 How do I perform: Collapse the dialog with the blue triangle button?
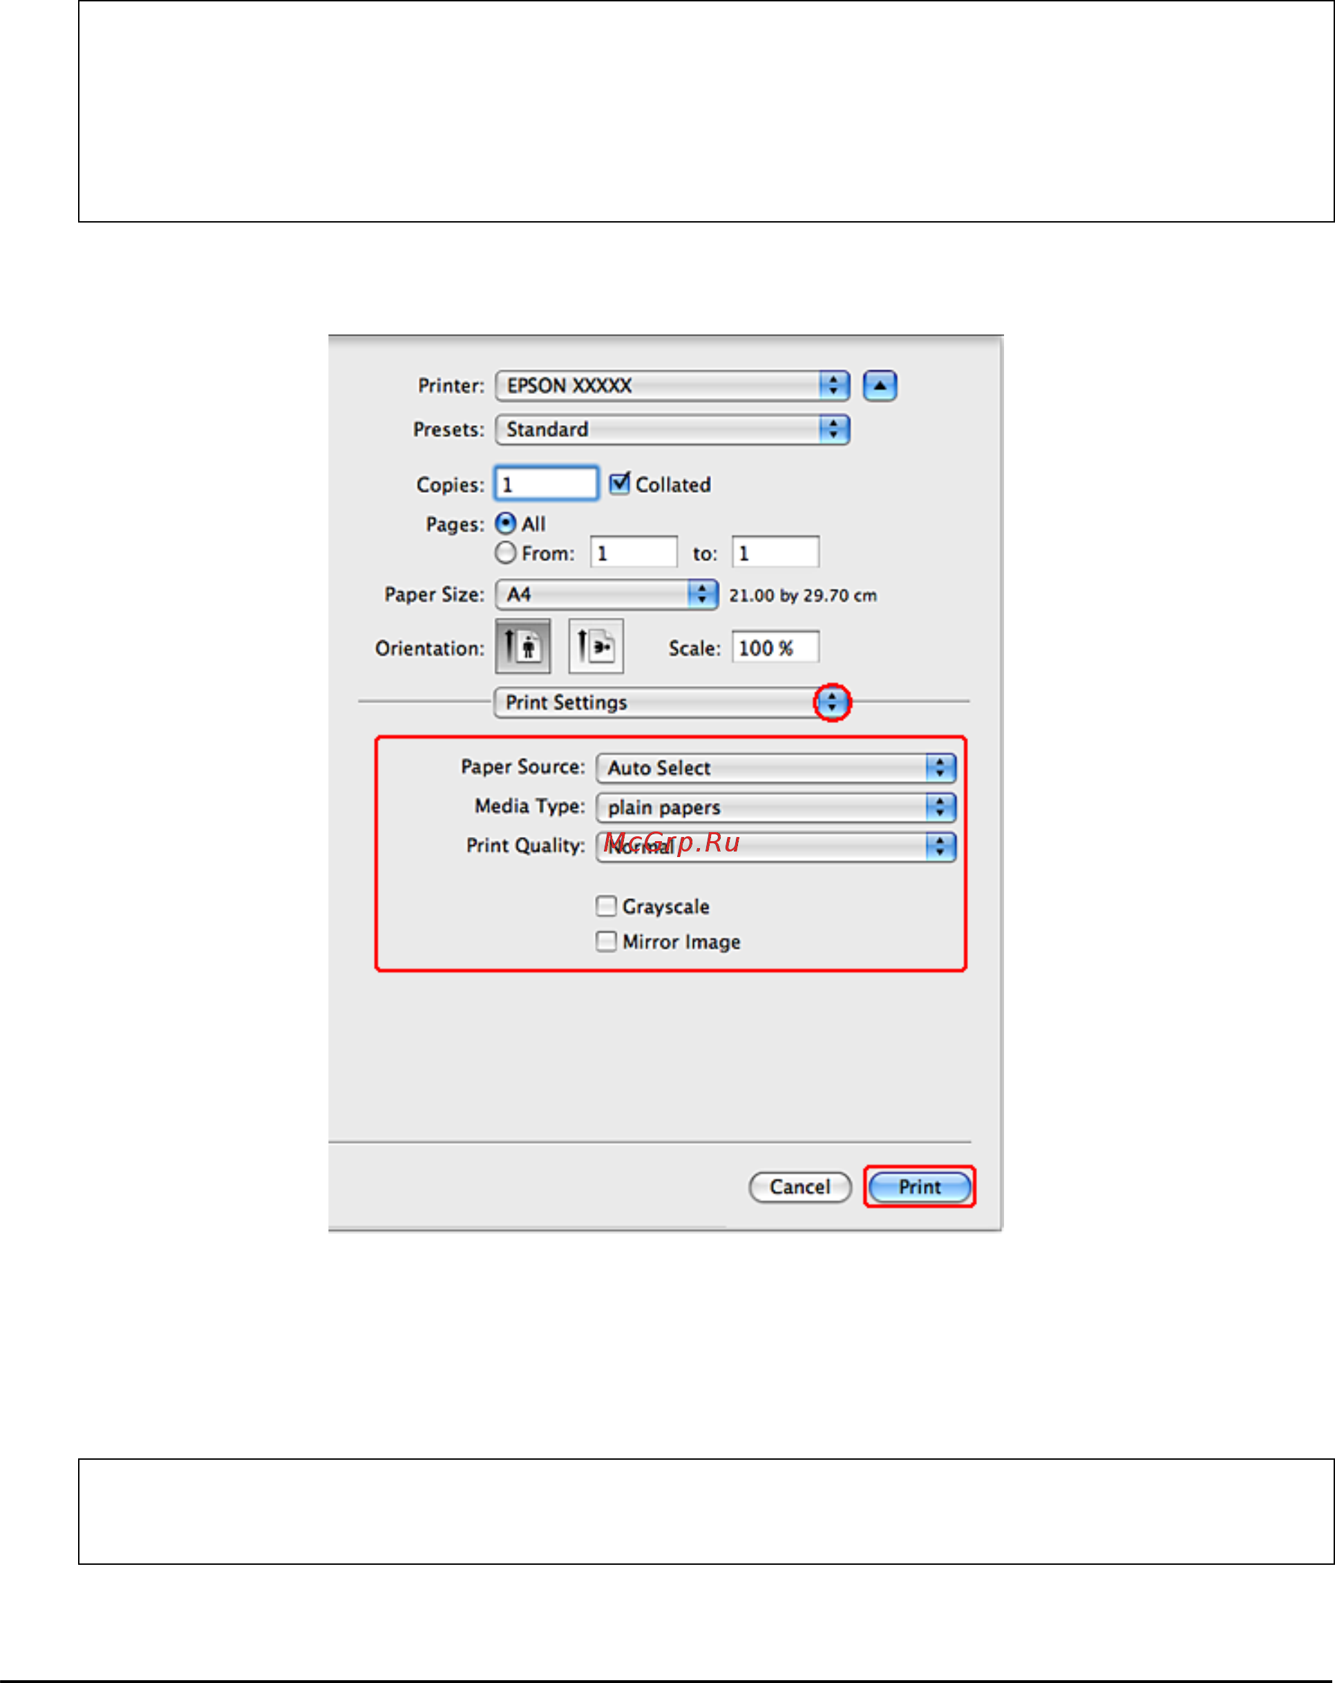(880, 386)
